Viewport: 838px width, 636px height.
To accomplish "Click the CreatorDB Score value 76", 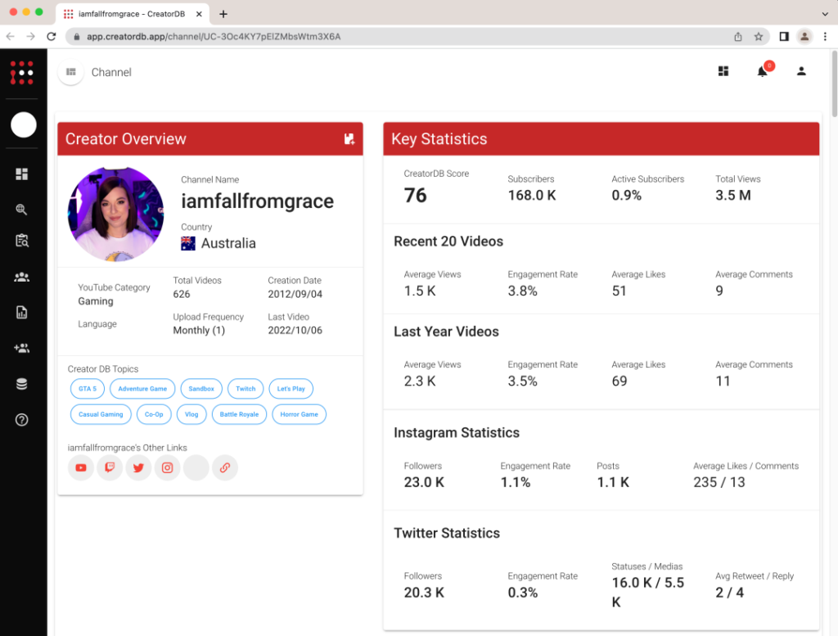I will click(x=415, y=196).
